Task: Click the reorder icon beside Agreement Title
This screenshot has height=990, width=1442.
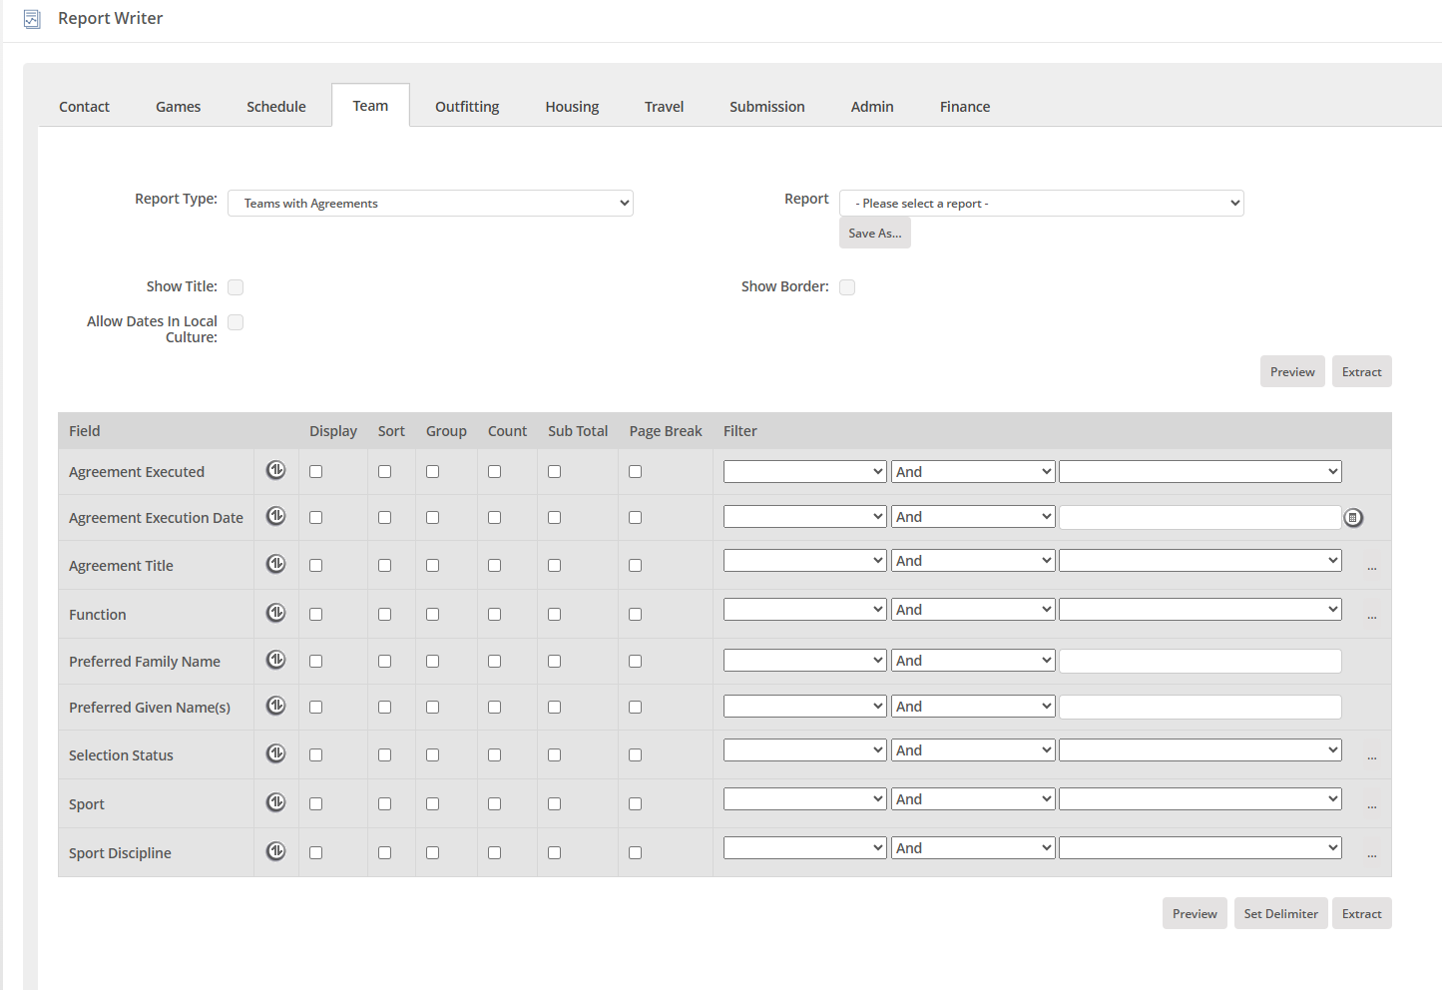Action: [276, 564]
